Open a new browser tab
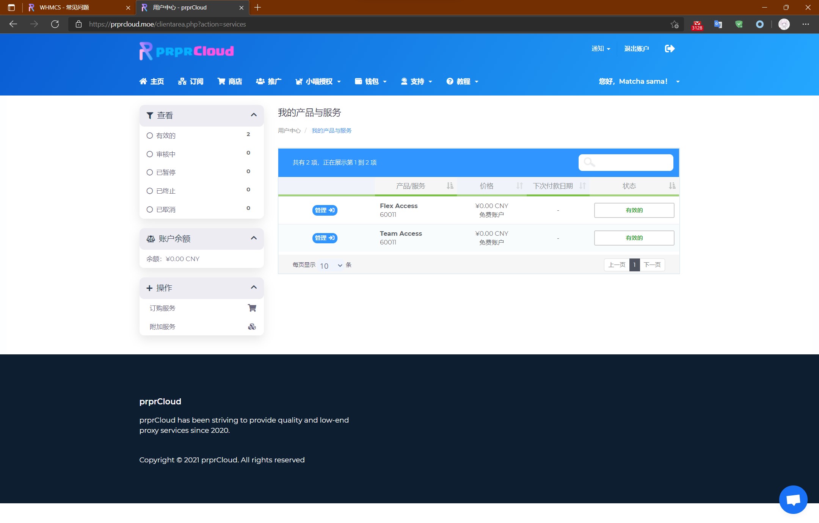The image size is (819, 523). tap(257, 8)
